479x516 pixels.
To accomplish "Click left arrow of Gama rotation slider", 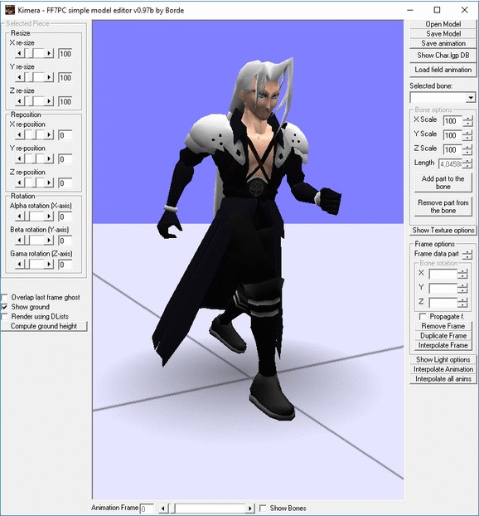I will [20, 265].
